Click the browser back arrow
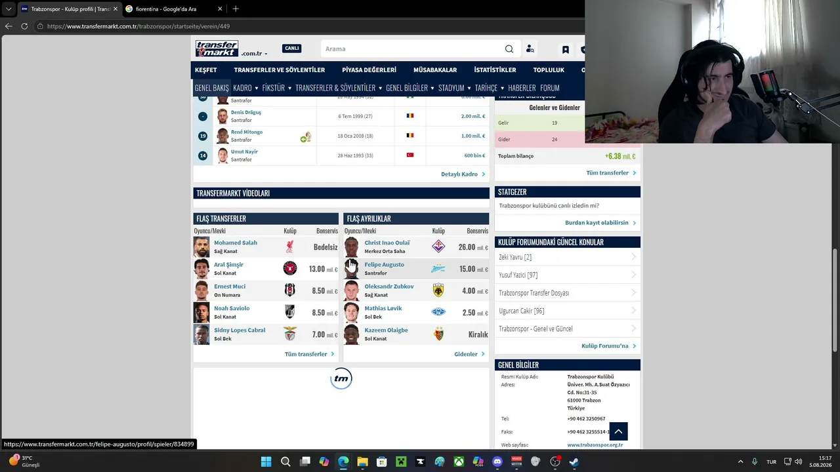The height and width of the screenshot is (472, 840). click(x=9, y=26)
